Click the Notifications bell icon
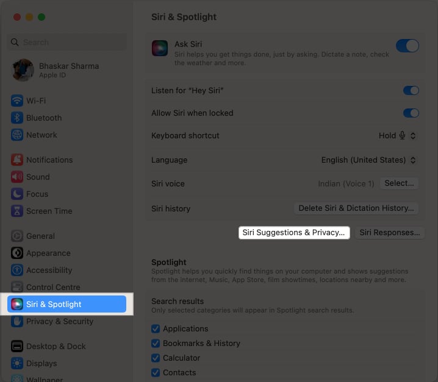This screenshot has height=382, width=438. (x=17, y=160)
